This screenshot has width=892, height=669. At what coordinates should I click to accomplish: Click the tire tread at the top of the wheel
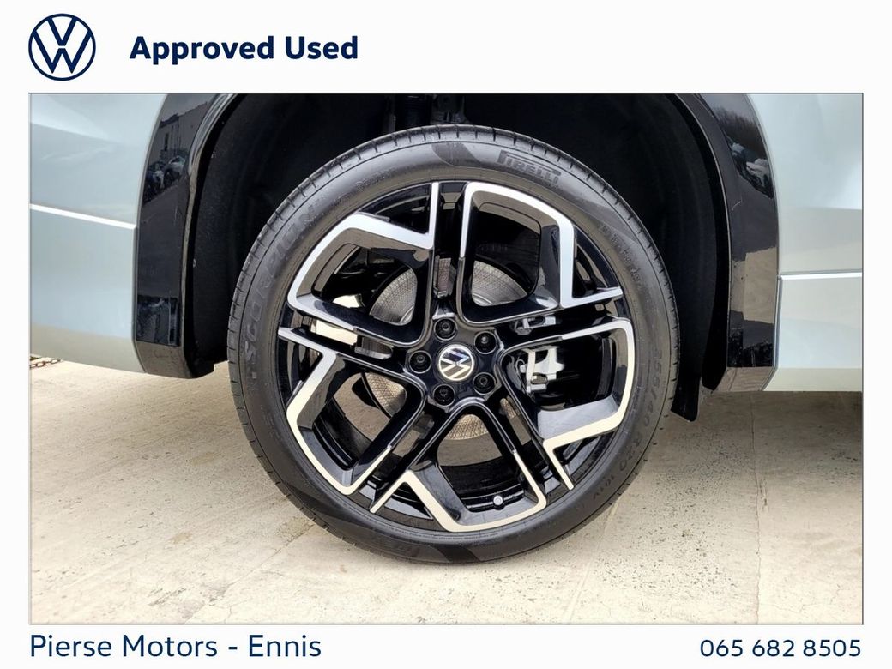point(449,138)
